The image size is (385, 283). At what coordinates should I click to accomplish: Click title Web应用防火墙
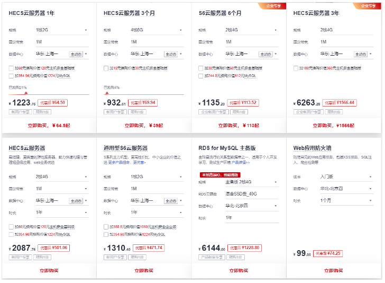click(x=312, y=148)
